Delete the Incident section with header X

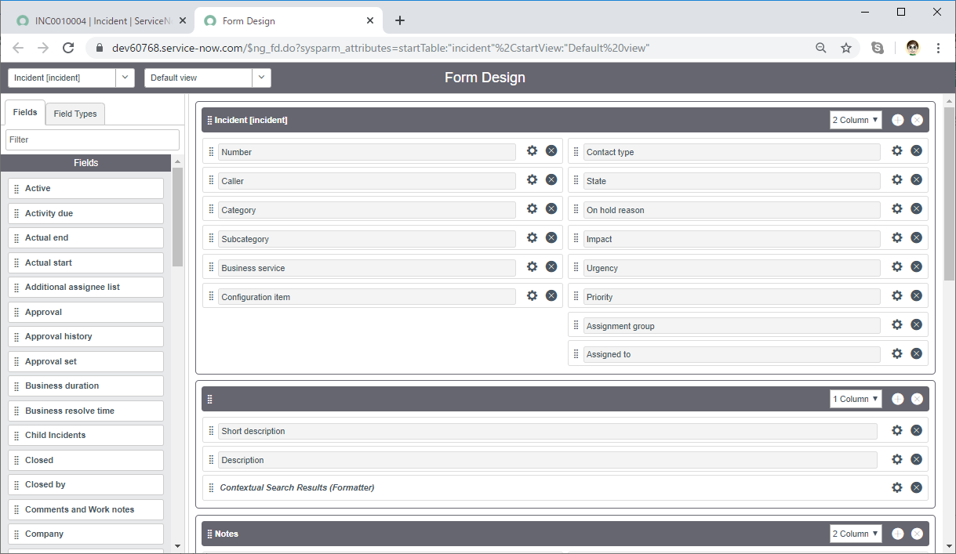(917, 120)
